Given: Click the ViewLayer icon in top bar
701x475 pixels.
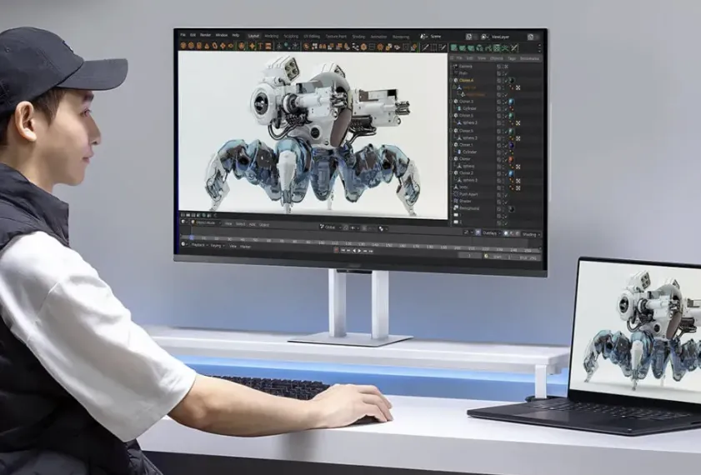Looking at the screenshot, I should tap(484, 37).
